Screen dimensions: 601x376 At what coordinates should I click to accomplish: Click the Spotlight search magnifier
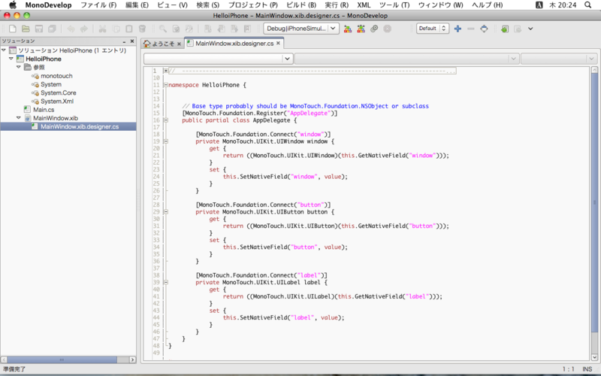coord(588,5)
